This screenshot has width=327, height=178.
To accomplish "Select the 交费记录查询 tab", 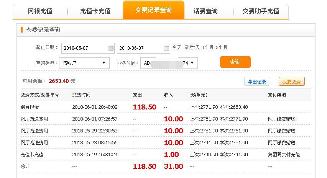I will (x=153, y=10).
